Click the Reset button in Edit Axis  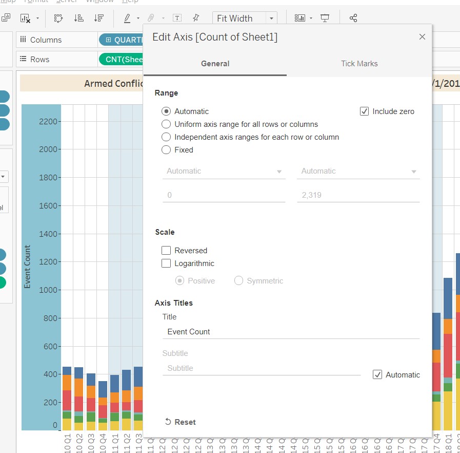pyautogui.click(x=180, y=422)
